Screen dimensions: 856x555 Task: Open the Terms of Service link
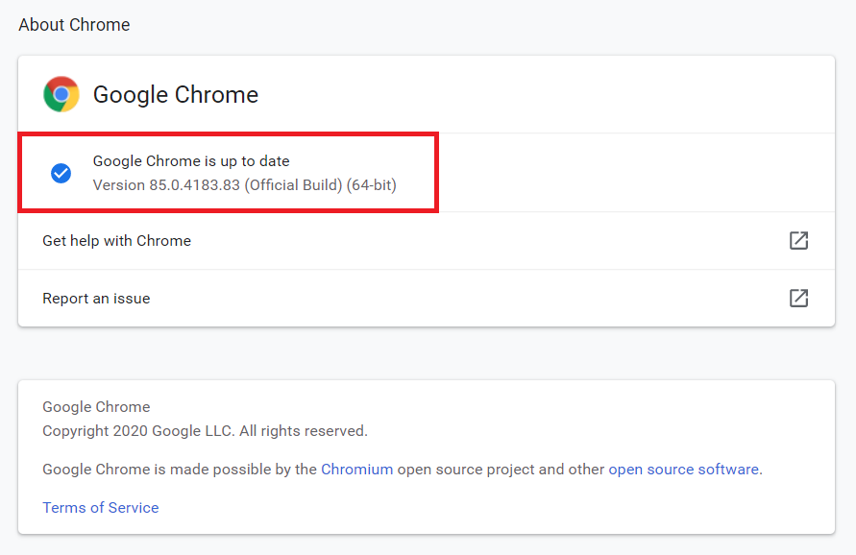(100, 508)
